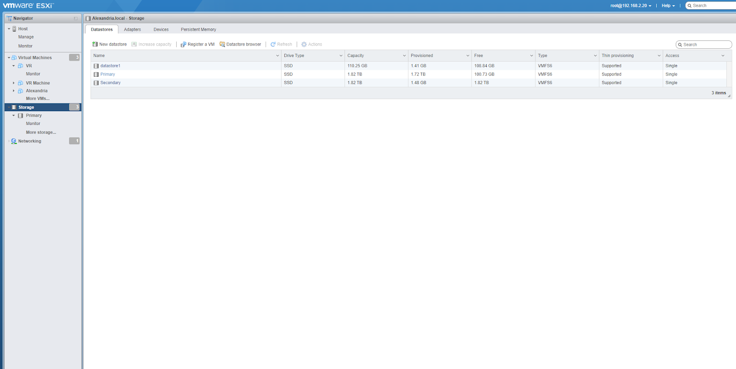The width and height of the screenshot is (736, 369).
Task: Click the New datastore icon
Action: point(95,44)
